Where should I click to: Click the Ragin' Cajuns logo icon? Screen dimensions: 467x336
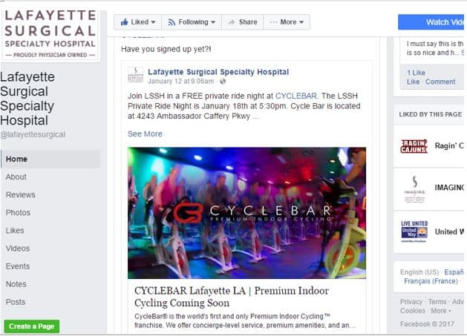click(x=414, y=146)
